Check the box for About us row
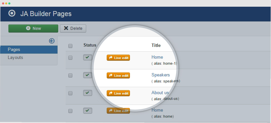271x123 pixels. (70, 93)
